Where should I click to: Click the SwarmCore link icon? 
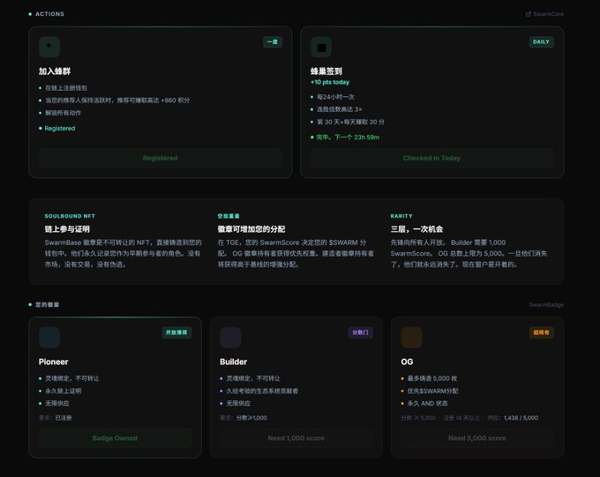pyautogui.click(x=529, y=14)
